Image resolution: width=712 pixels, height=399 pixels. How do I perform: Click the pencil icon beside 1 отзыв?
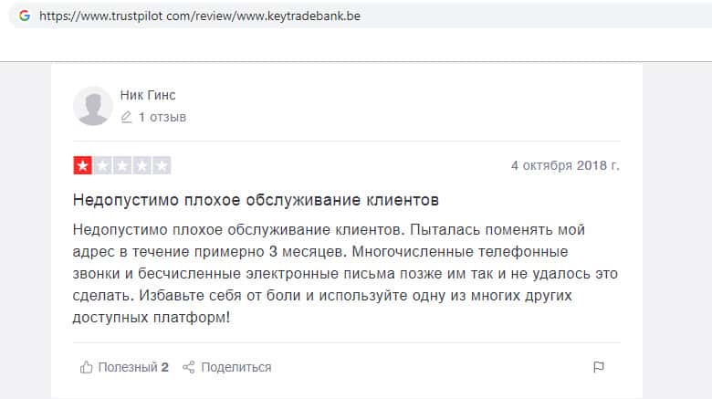pyautogui.click(x=126, y=117)
